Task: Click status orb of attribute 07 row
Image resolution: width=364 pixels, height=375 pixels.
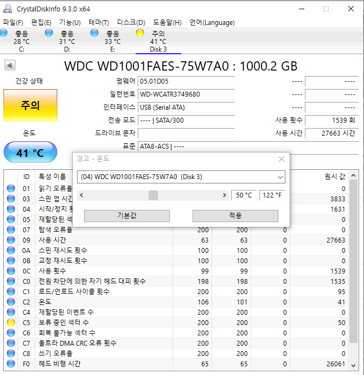Action: [x=11, y=230]
